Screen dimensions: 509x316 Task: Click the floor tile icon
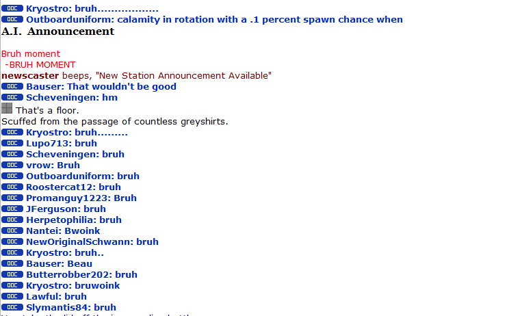tap(7, 108)
